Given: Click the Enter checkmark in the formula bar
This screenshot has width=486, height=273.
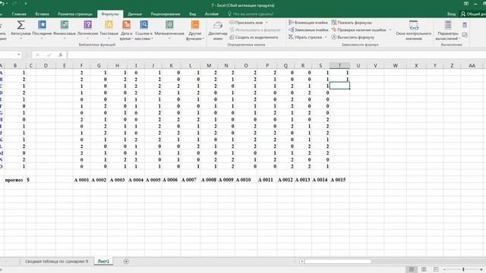Looking at the screenshot, I should [x=49, y=55].
